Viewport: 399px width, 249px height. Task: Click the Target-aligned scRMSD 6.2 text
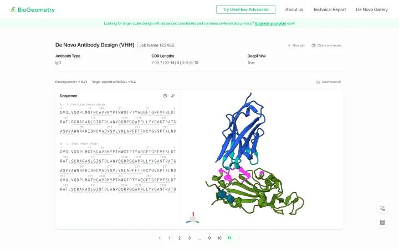(114, 82)
